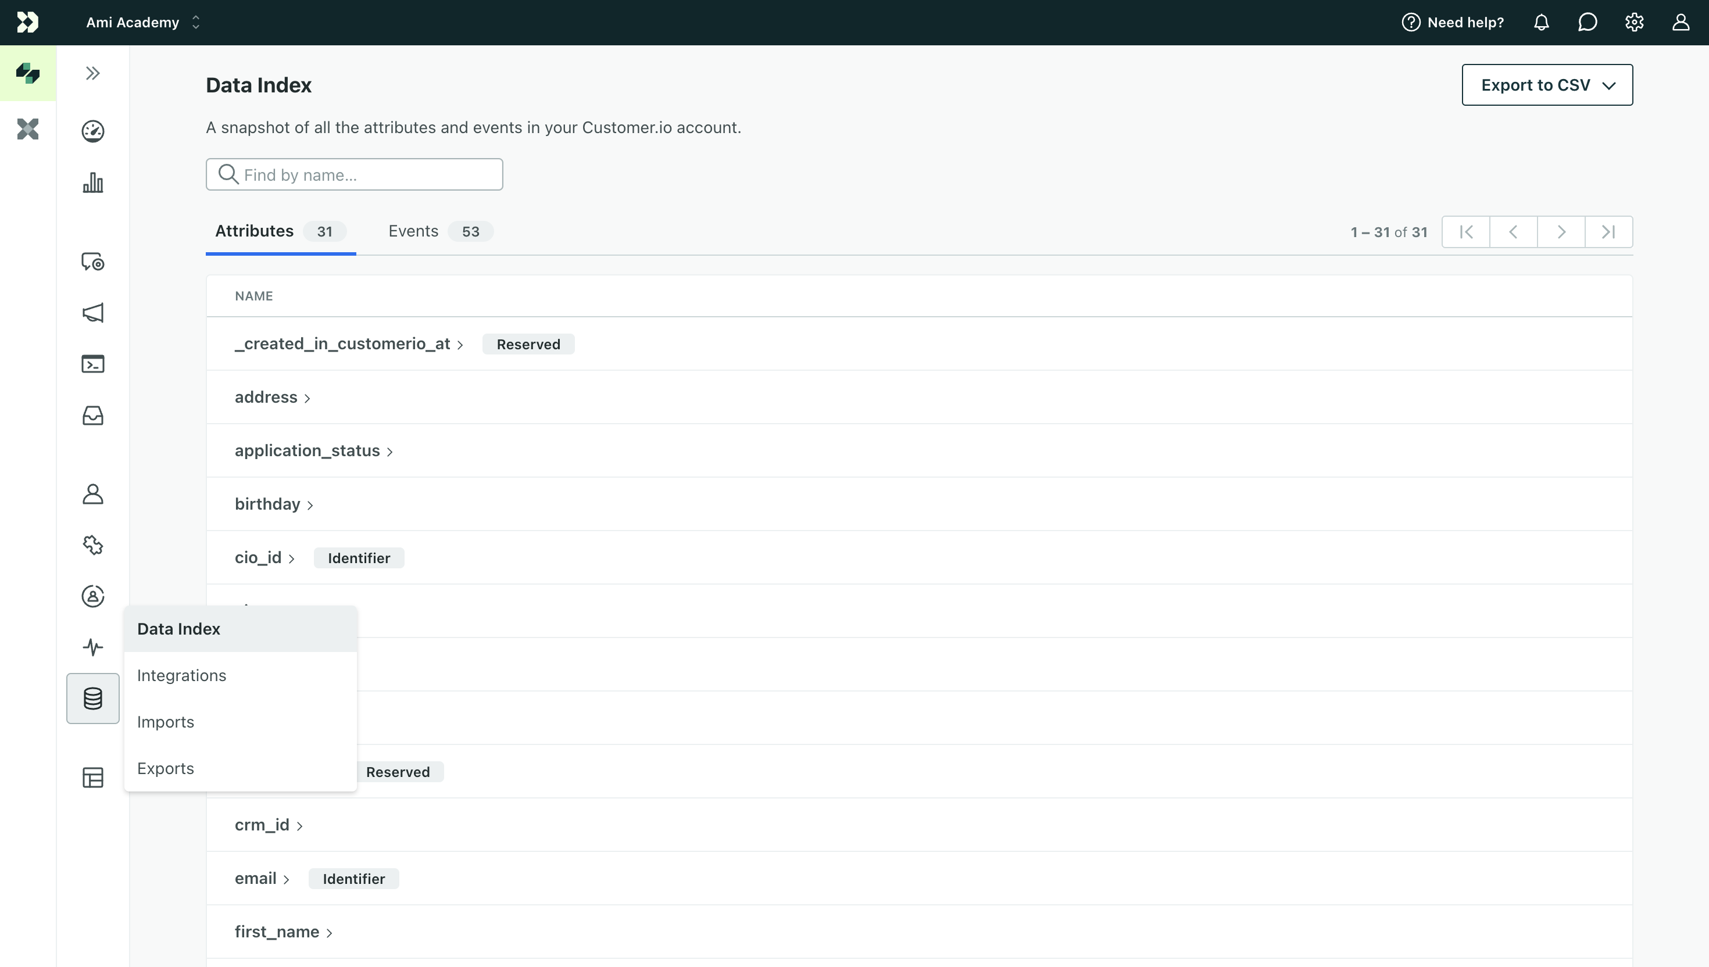Go to first page of results
This screenshot has width=1709, height=967.
click(x=1465, y=232)
